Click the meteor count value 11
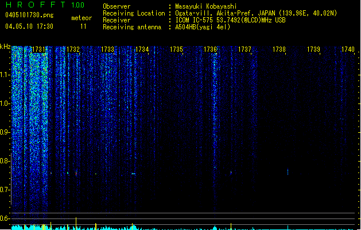This screenshot has width=361, height=230. tap(83, 26)
